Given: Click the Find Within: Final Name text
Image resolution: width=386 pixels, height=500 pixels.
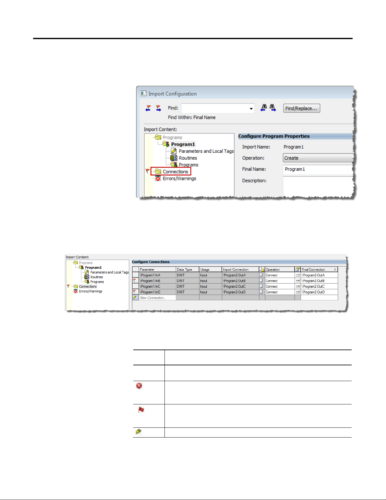Looking at the screenshot, I should [x=192, y=117].
